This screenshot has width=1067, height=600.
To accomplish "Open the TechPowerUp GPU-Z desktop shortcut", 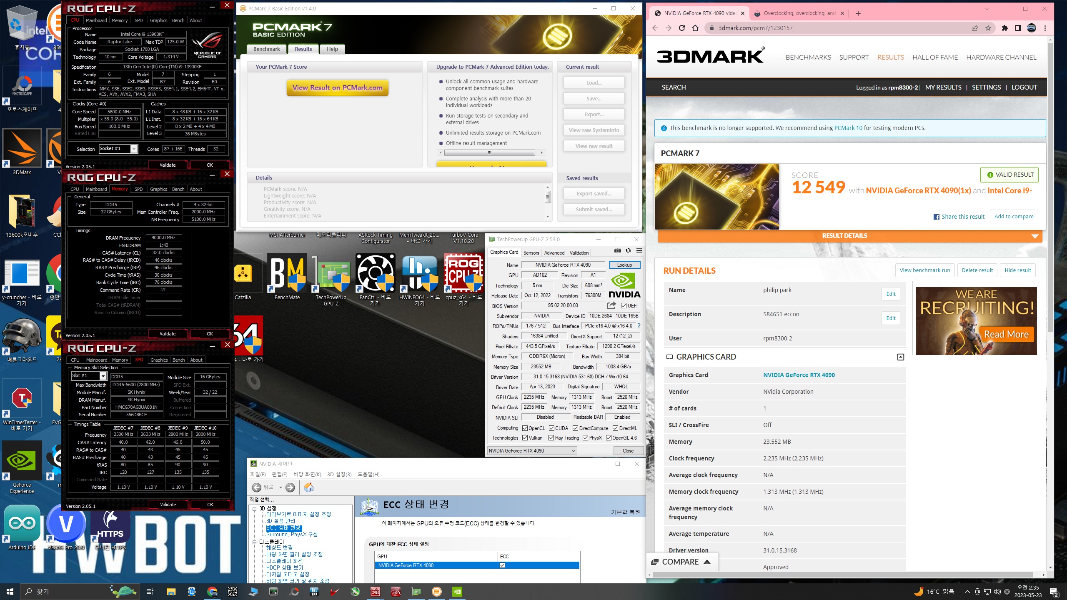I will (x=331, y=280).
